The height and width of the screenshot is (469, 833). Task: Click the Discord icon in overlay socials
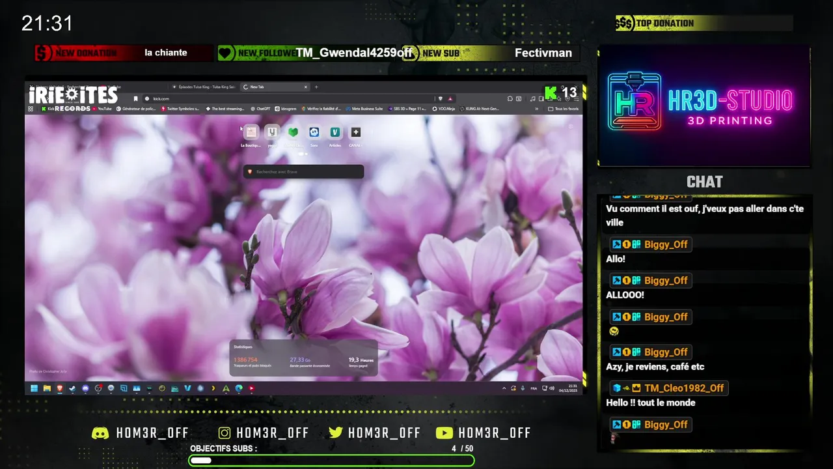click(x=100, y=433)
